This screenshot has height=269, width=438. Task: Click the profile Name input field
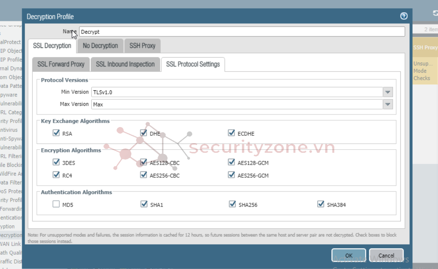pos(242,31)
